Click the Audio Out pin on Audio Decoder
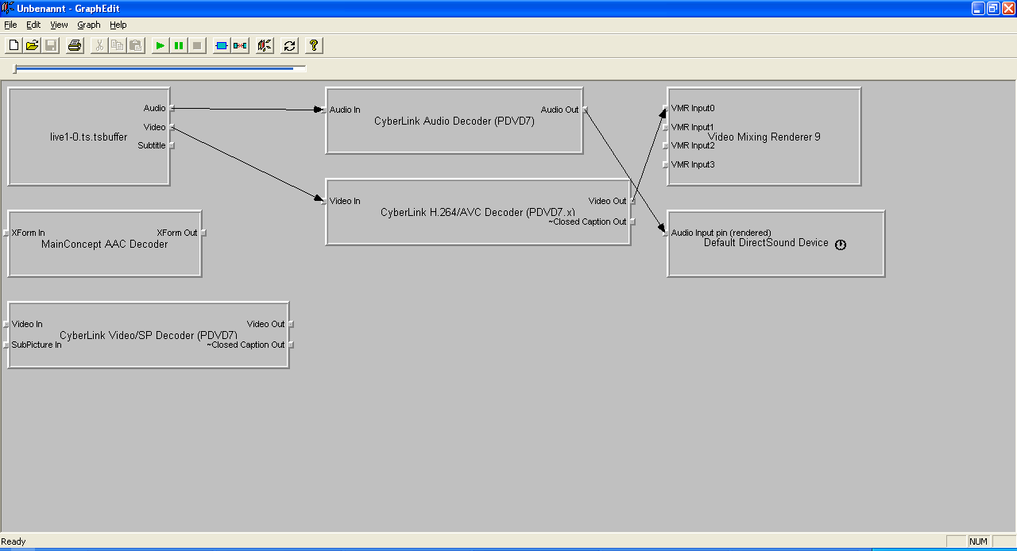1017x551 pixels. [584, 110]
